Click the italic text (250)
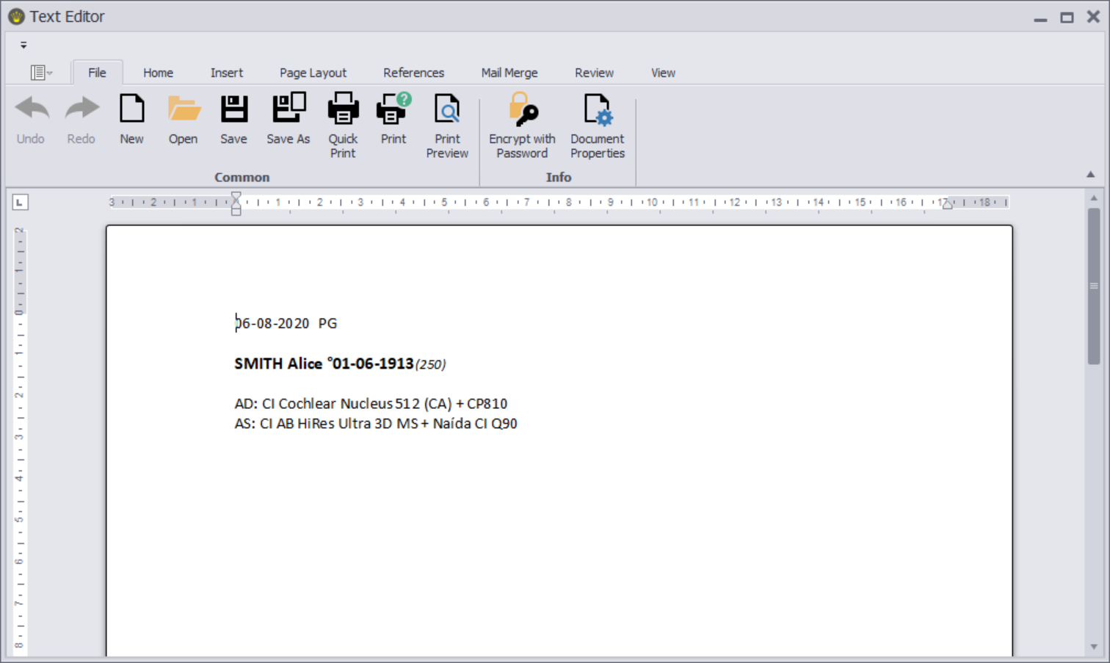This screenshot has width=1110, height=663. [430, 364]
